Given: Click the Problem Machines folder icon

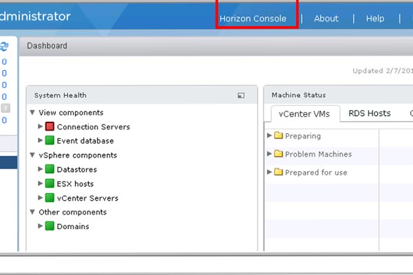Looking at the screenshot, I should (x=278, y=153).
